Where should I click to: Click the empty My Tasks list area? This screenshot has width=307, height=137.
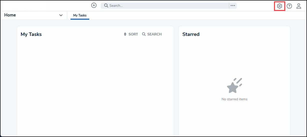pyautogui.click(x=95, y=87)
